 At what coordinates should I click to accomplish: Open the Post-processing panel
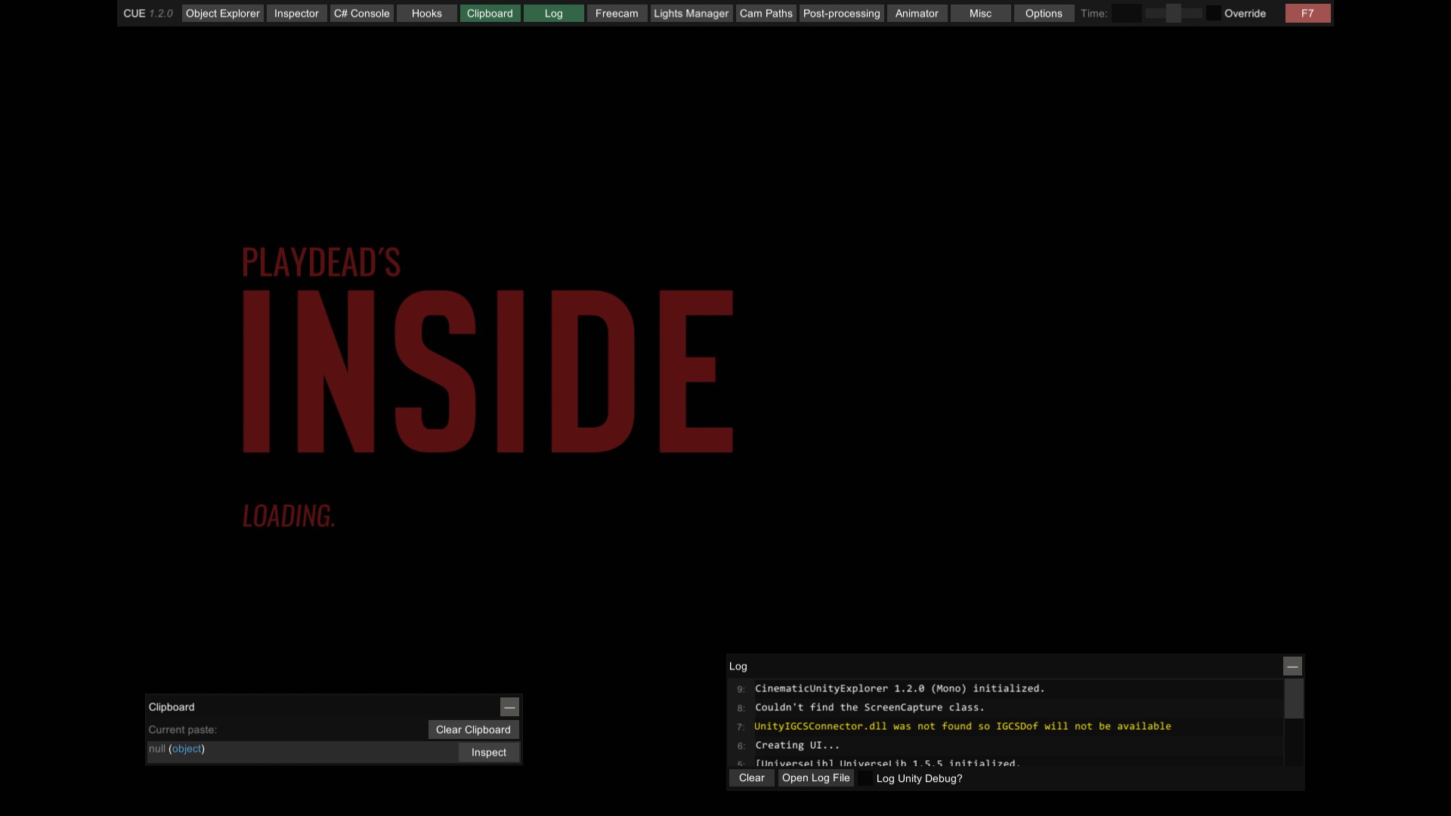tap(841, 14)
